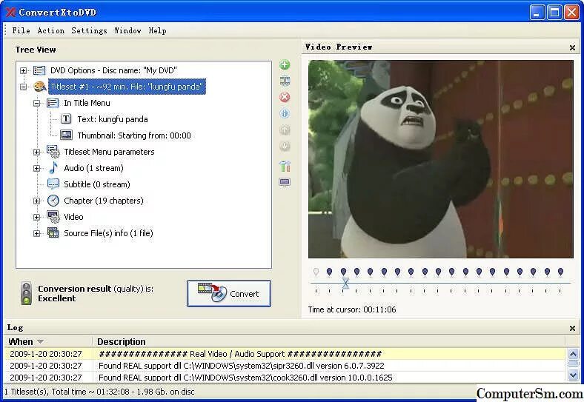Click 'Conversion result (quality) is: Excellent' text
The height and width of the screenshot is (402, 584).
pos(96,293)
